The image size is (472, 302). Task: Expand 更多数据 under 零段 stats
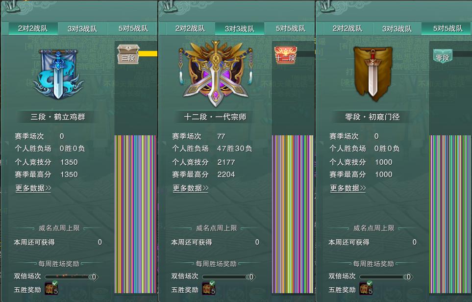(348, 188)
